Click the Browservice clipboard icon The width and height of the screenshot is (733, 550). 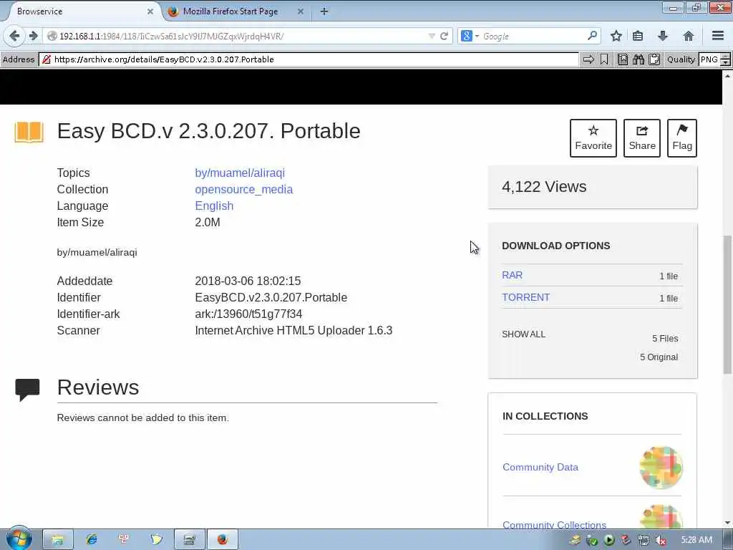654,59
